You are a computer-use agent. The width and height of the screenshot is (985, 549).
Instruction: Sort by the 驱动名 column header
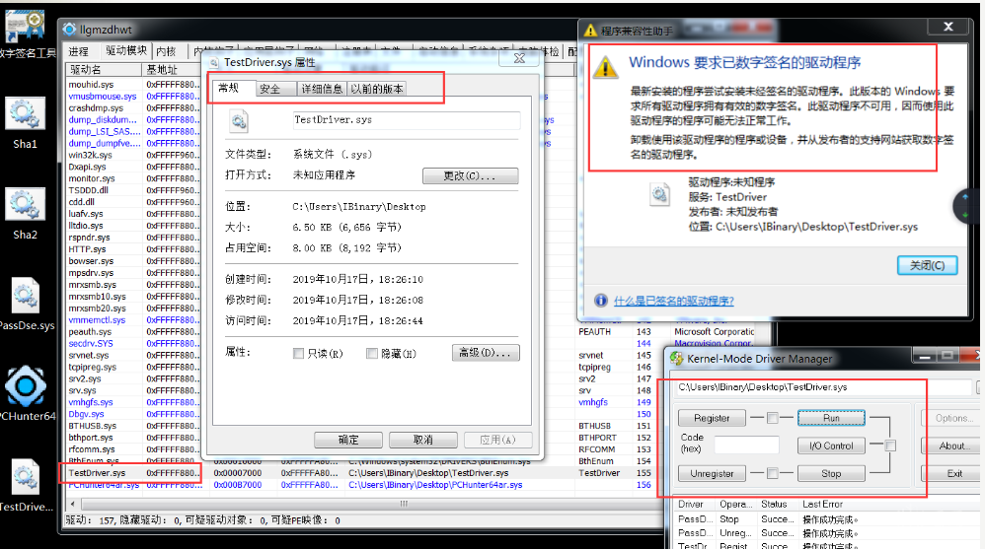104,69
